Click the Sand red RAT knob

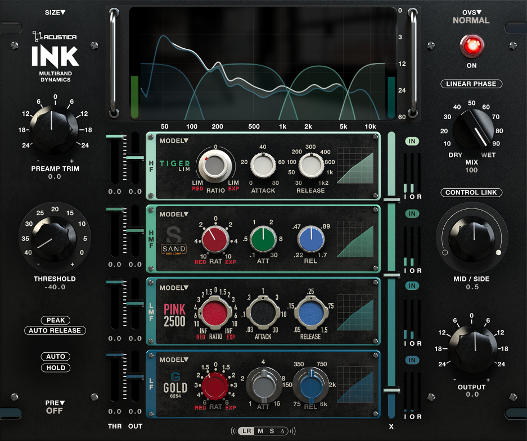tap(215, 239)
